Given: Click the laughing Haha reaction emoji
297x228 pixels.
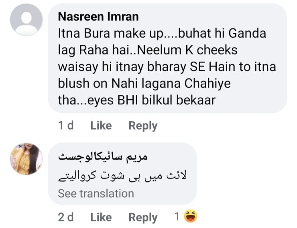Looking at the screenshot, I should pyautogui.click(x=190, y=217).
